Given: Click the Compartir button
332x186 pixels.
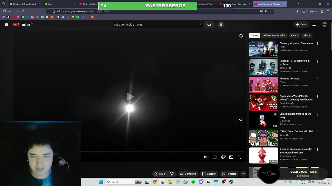Looking at the screenshot, I should [188, 174].
